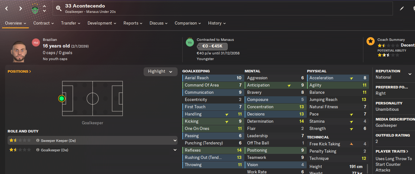Viewport: 415px width, 174px height.
Task: Open the Highlight dropdown
Action: [x=160, y=72]
